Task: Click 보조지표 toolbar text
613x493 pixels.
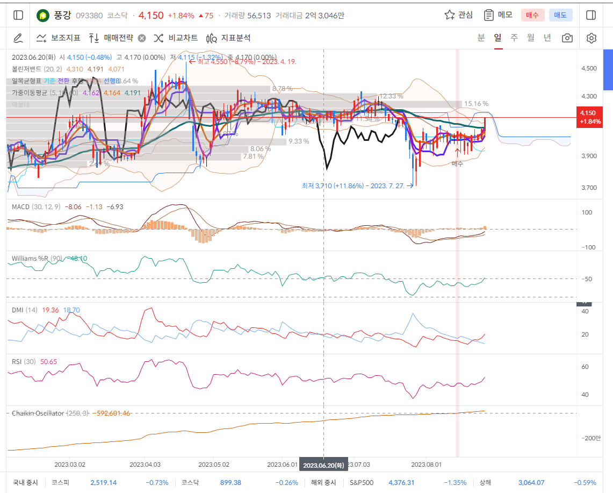Action: click(x=66, y=38)
